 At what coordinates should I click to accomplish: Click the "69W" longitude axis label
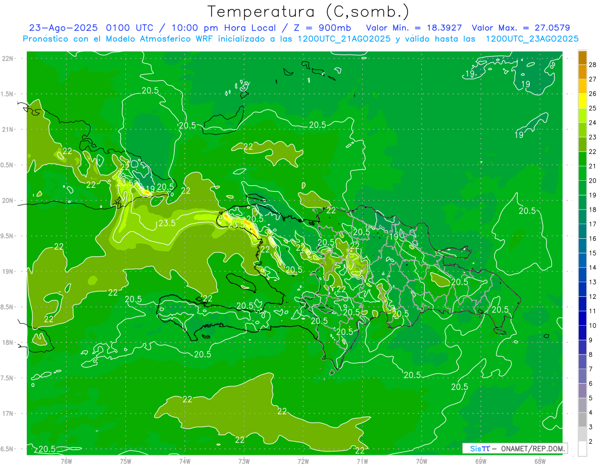coord(481,461)
